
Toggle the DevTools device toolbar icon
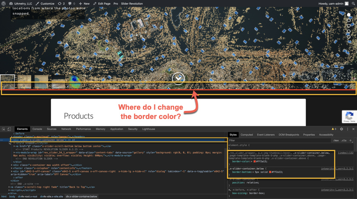9,129
